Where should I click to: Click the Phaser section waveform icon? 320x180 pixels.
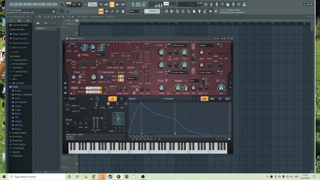[x=185, y=81]
